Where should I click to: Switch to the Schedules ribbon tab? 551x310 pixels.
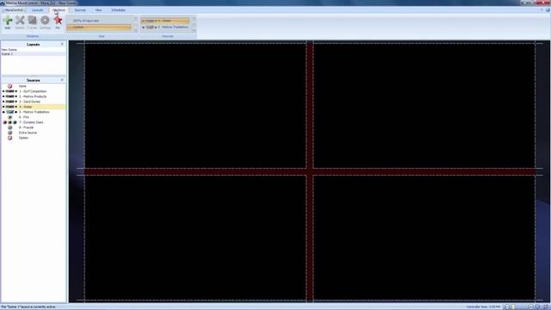[x=119, y=10]
